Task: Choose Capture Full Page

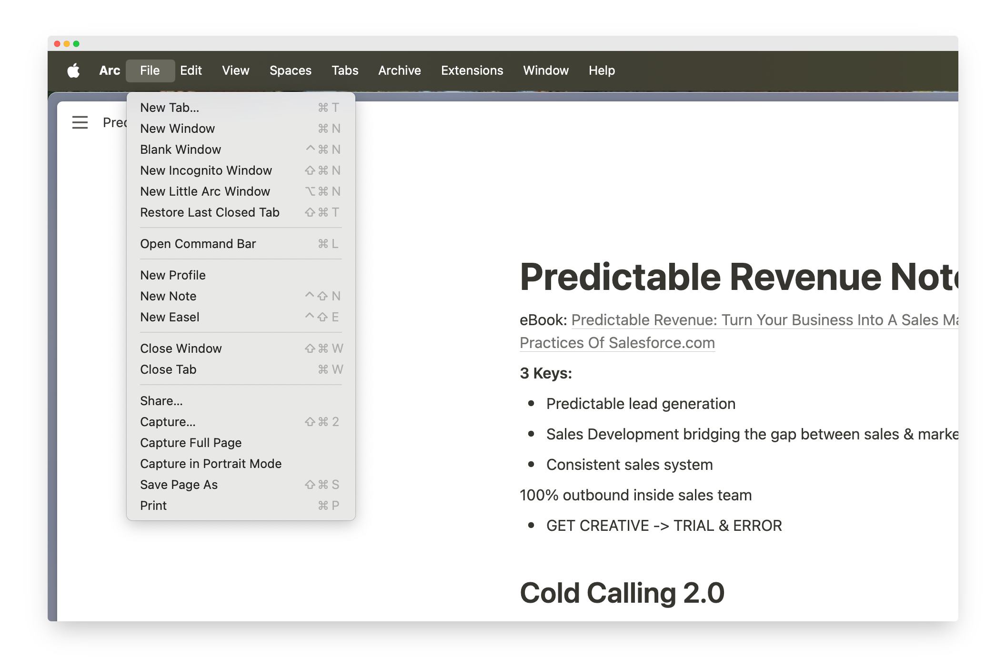Action: 241,443
